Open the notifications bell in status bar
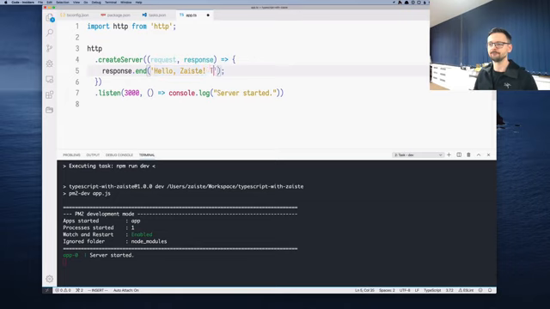The image size is (550, 309). (490, 290)
